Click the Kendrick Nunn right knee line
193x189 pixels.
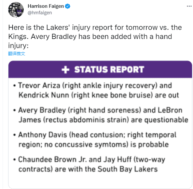[99, 95]
